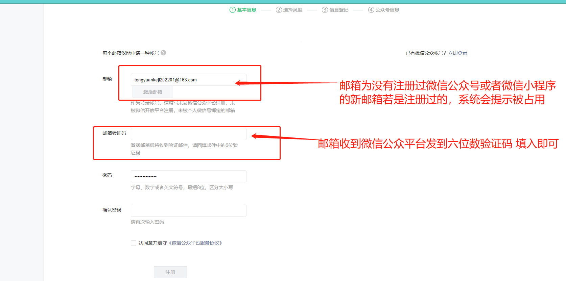
Task: Open the question mark help icon
Action: (163, 53)
